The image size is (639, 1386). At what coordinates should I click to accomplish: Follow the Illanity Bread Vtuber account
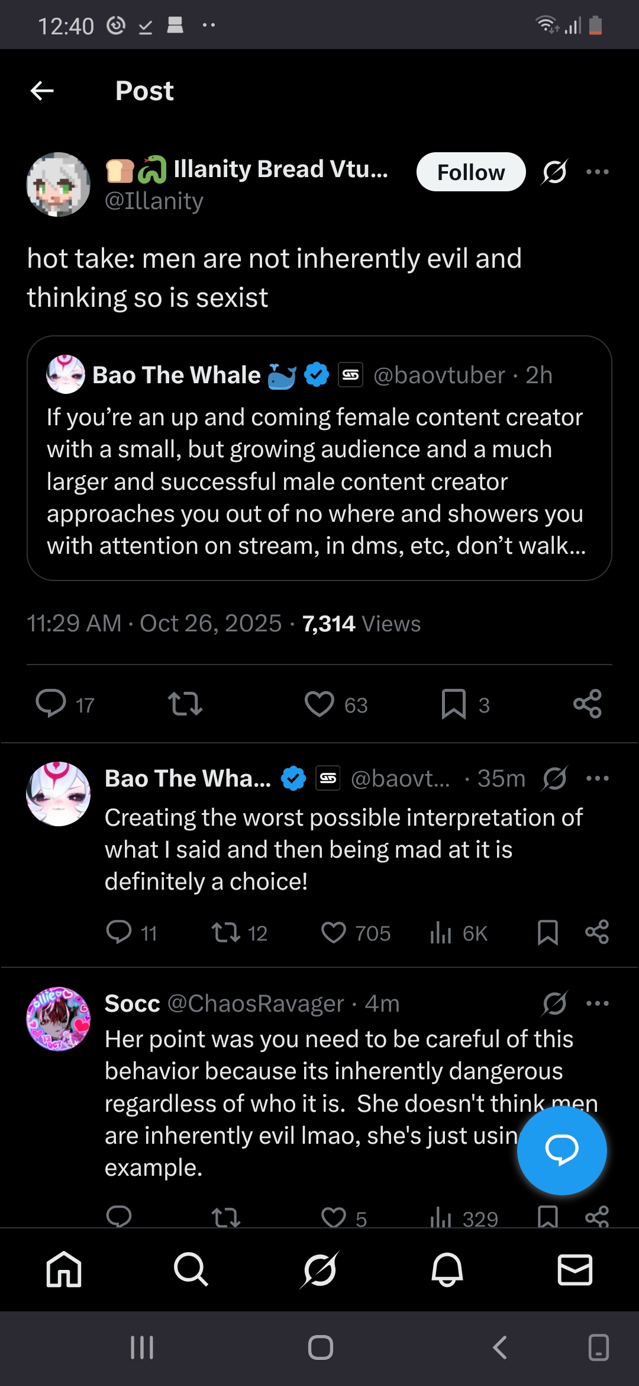pos(470,172)
